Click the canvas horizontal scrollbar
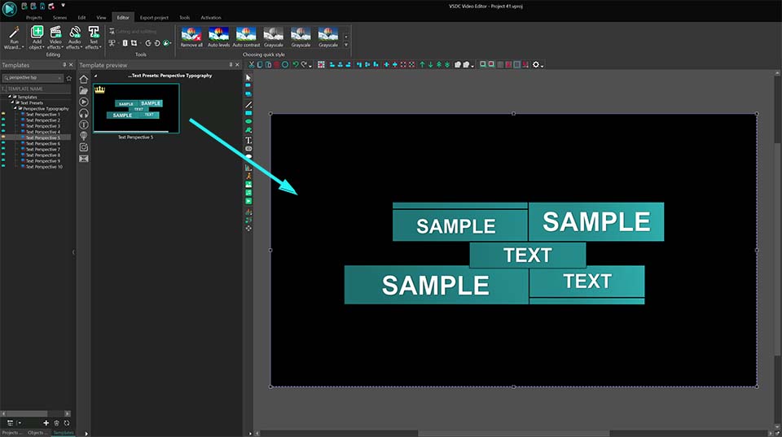The width and height of the screenshot is (782, 437). click(514, 433)
